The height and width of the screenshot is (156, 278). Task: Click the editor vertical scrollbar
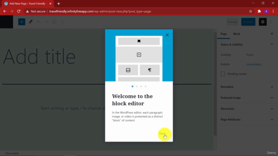(x=215, y=84)
